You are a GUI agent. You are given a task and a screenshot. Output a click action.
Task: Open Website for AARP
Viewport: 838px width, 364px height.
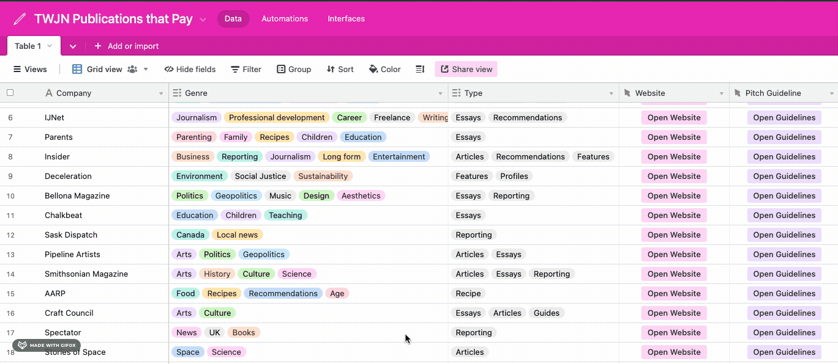click(x=674, y=293)
